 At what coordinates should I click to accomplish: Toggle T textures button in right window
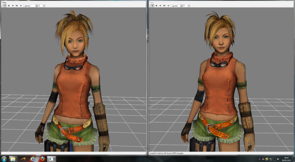pyautogui.click(x=152, y=6)
